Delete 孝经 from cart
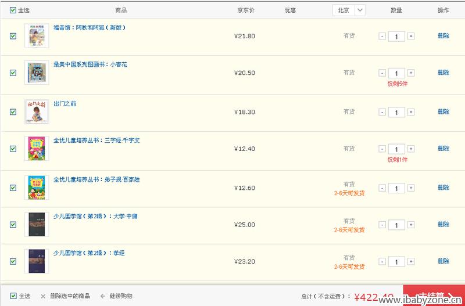Screen dimensions: 465x306 pos(443,261)
